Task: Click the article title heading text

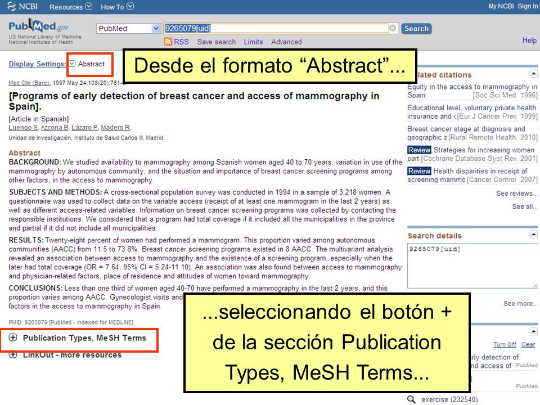Action: click(x=194, y=101)
